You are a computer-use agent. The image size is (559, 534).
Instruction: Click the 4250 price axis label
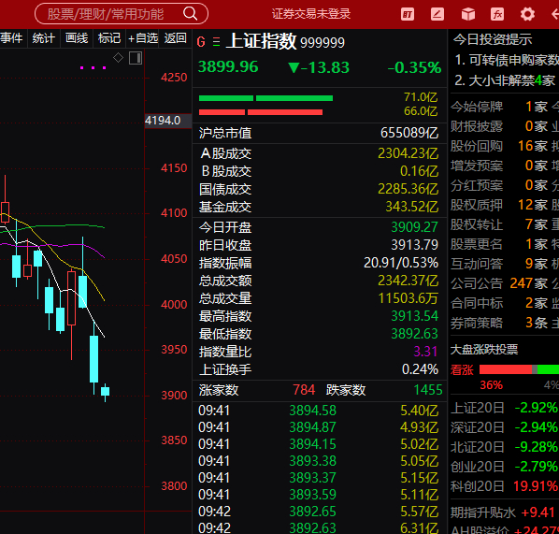[174, 78]
